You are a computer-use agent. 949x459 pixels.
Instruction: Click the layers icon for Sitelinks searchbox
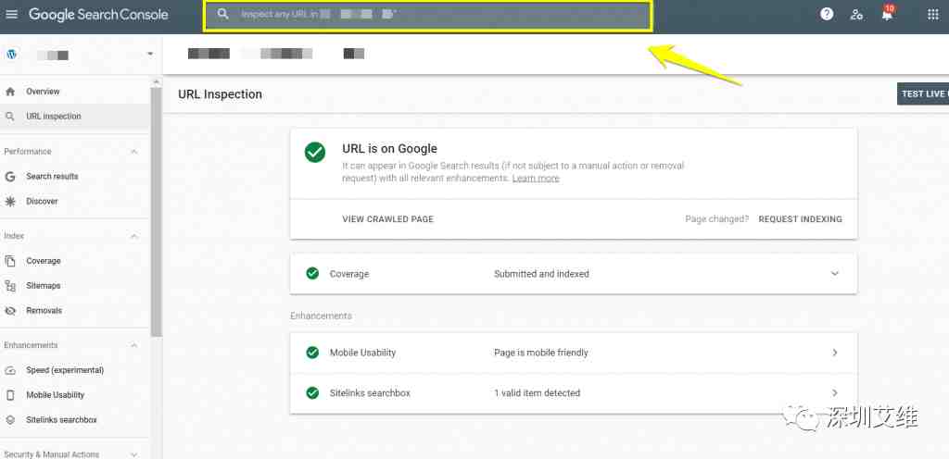point(9,420)
